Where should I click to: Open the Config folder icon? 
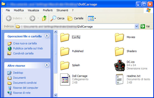click(65, 37)
